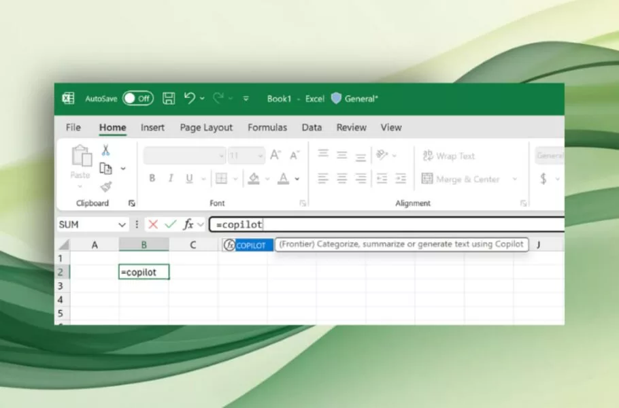
Task: Cancel the formula entry with X
Action: pyautogui.click(x=153, y=224)
